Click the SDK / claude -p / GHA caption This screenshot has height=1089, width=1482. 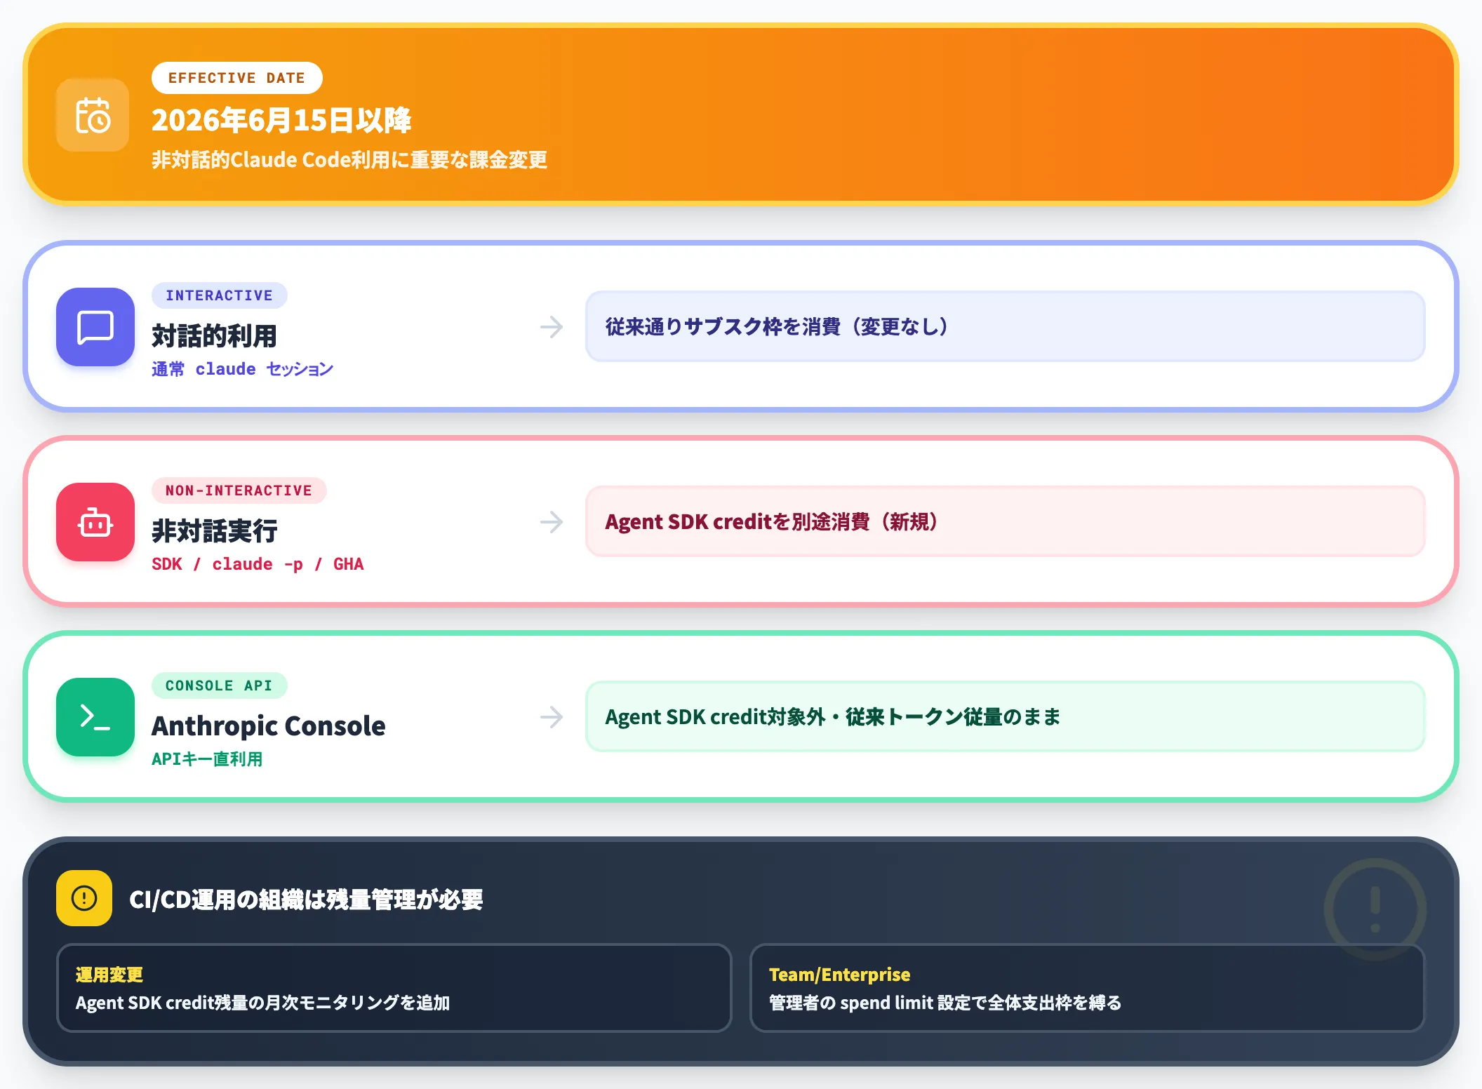pos(258,564)
